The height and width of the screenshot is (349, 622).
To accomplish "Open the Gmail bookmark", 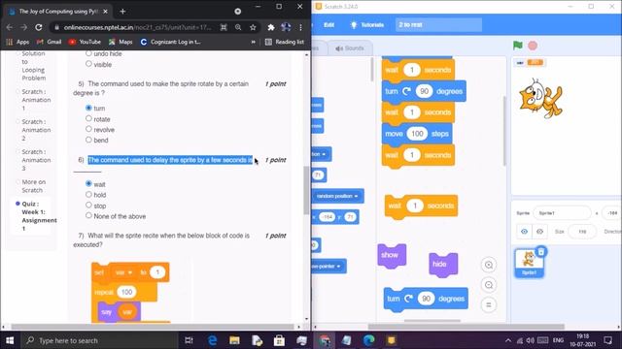I will pyautogui.click(x=50, y=42).
